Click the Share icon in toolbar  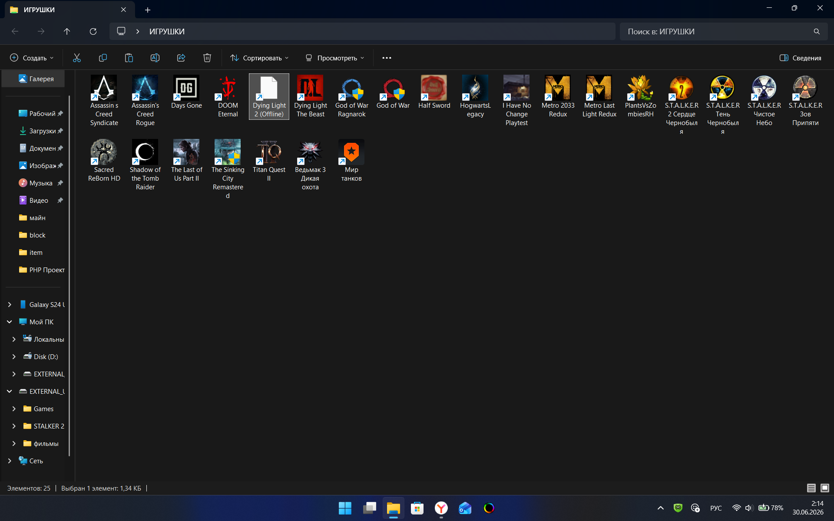[181, 58]
